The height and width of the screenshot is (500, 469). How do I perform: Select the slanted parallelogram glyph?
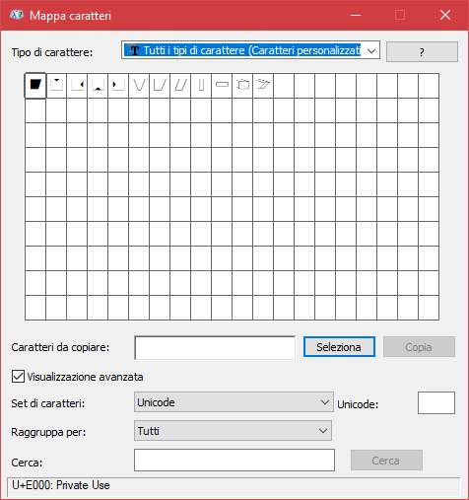click(x=180, y=85)
